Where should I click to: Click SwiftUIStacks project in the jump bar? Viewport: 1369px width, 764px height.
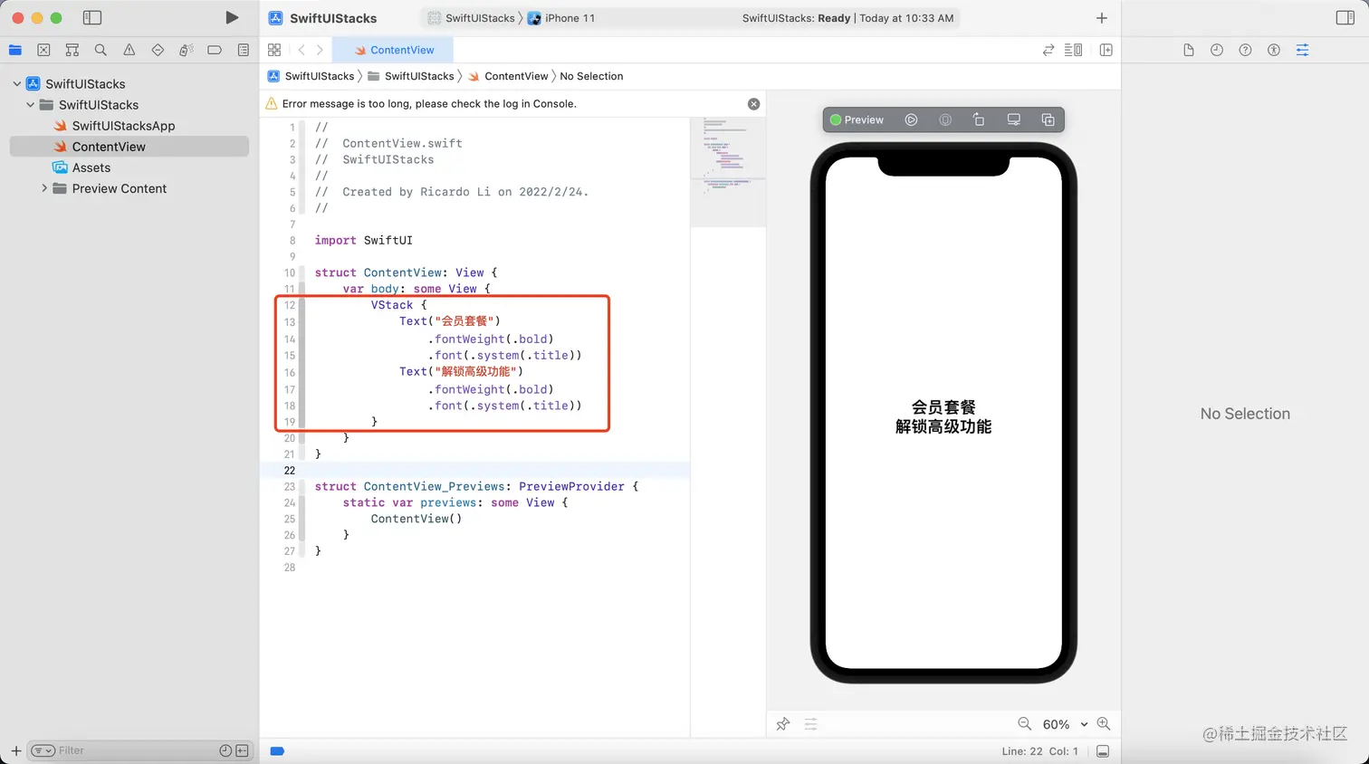point(311,76)
